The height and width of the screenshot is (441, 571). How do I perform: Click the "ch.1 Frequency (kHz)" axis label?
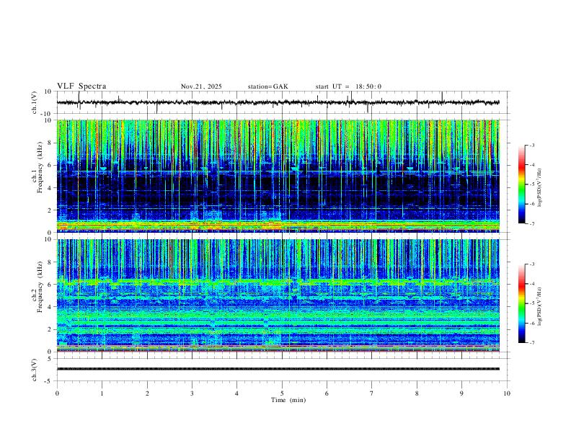(x=37, y=168)
